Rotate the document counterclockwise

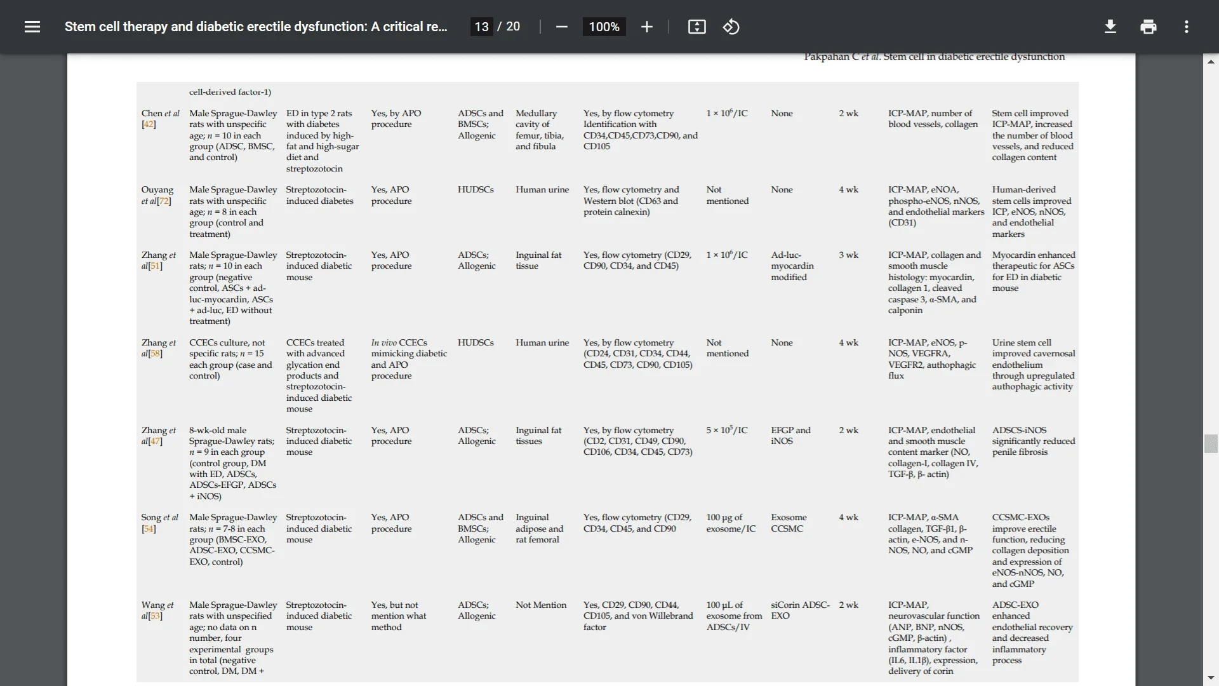point(731,27)
